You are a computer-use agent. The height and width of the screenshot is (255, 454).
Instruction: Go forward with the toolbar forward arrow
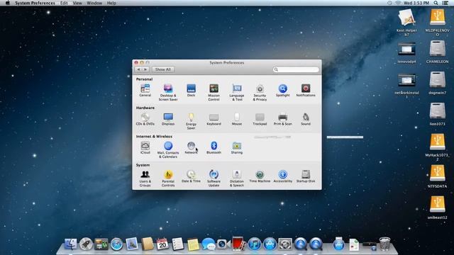point(145,69)
